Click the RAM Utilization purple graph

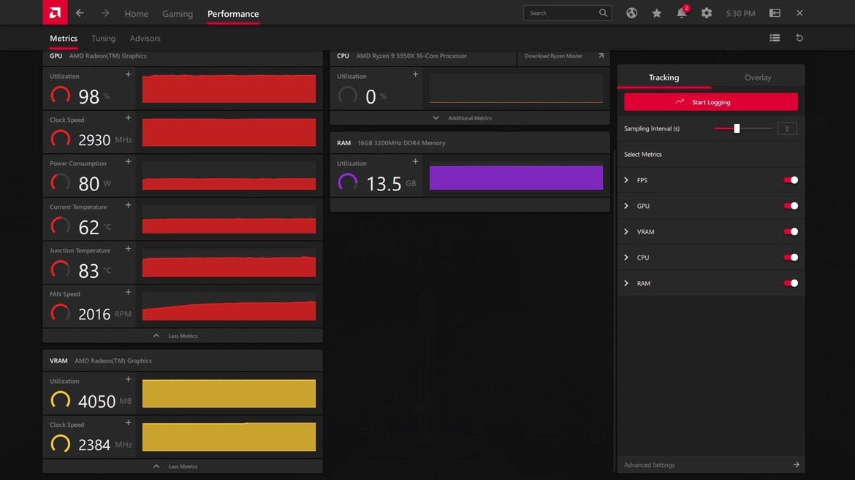pyautogui.click(x=516, y=177)
